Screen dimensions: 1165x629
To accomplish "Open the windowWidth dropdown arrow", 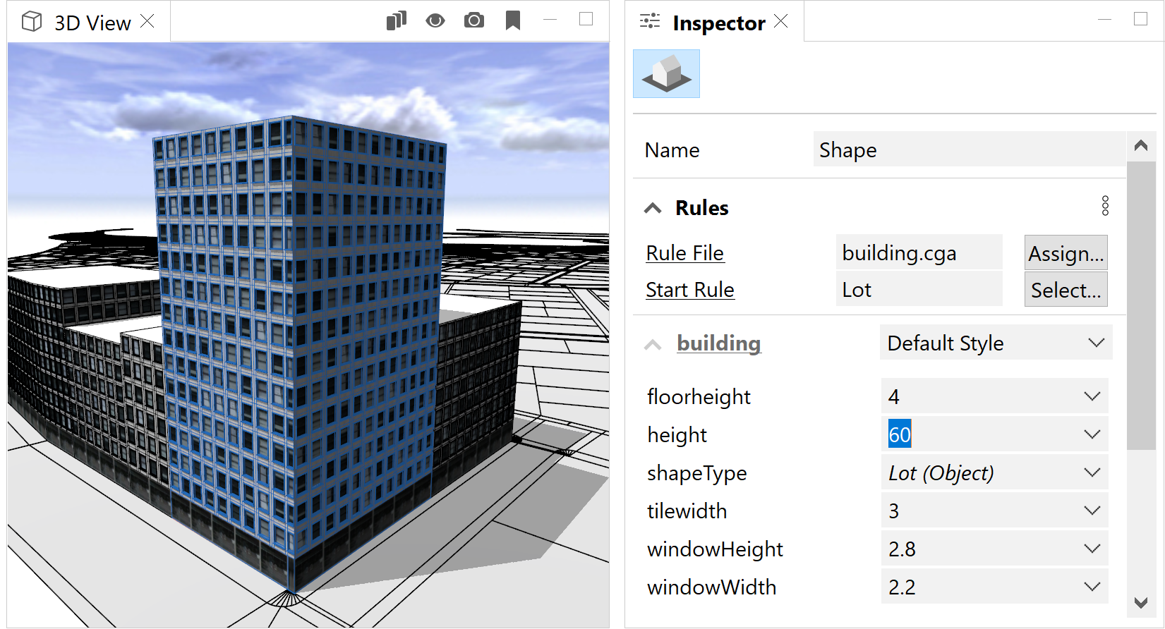I will (x=1092, y=587).
